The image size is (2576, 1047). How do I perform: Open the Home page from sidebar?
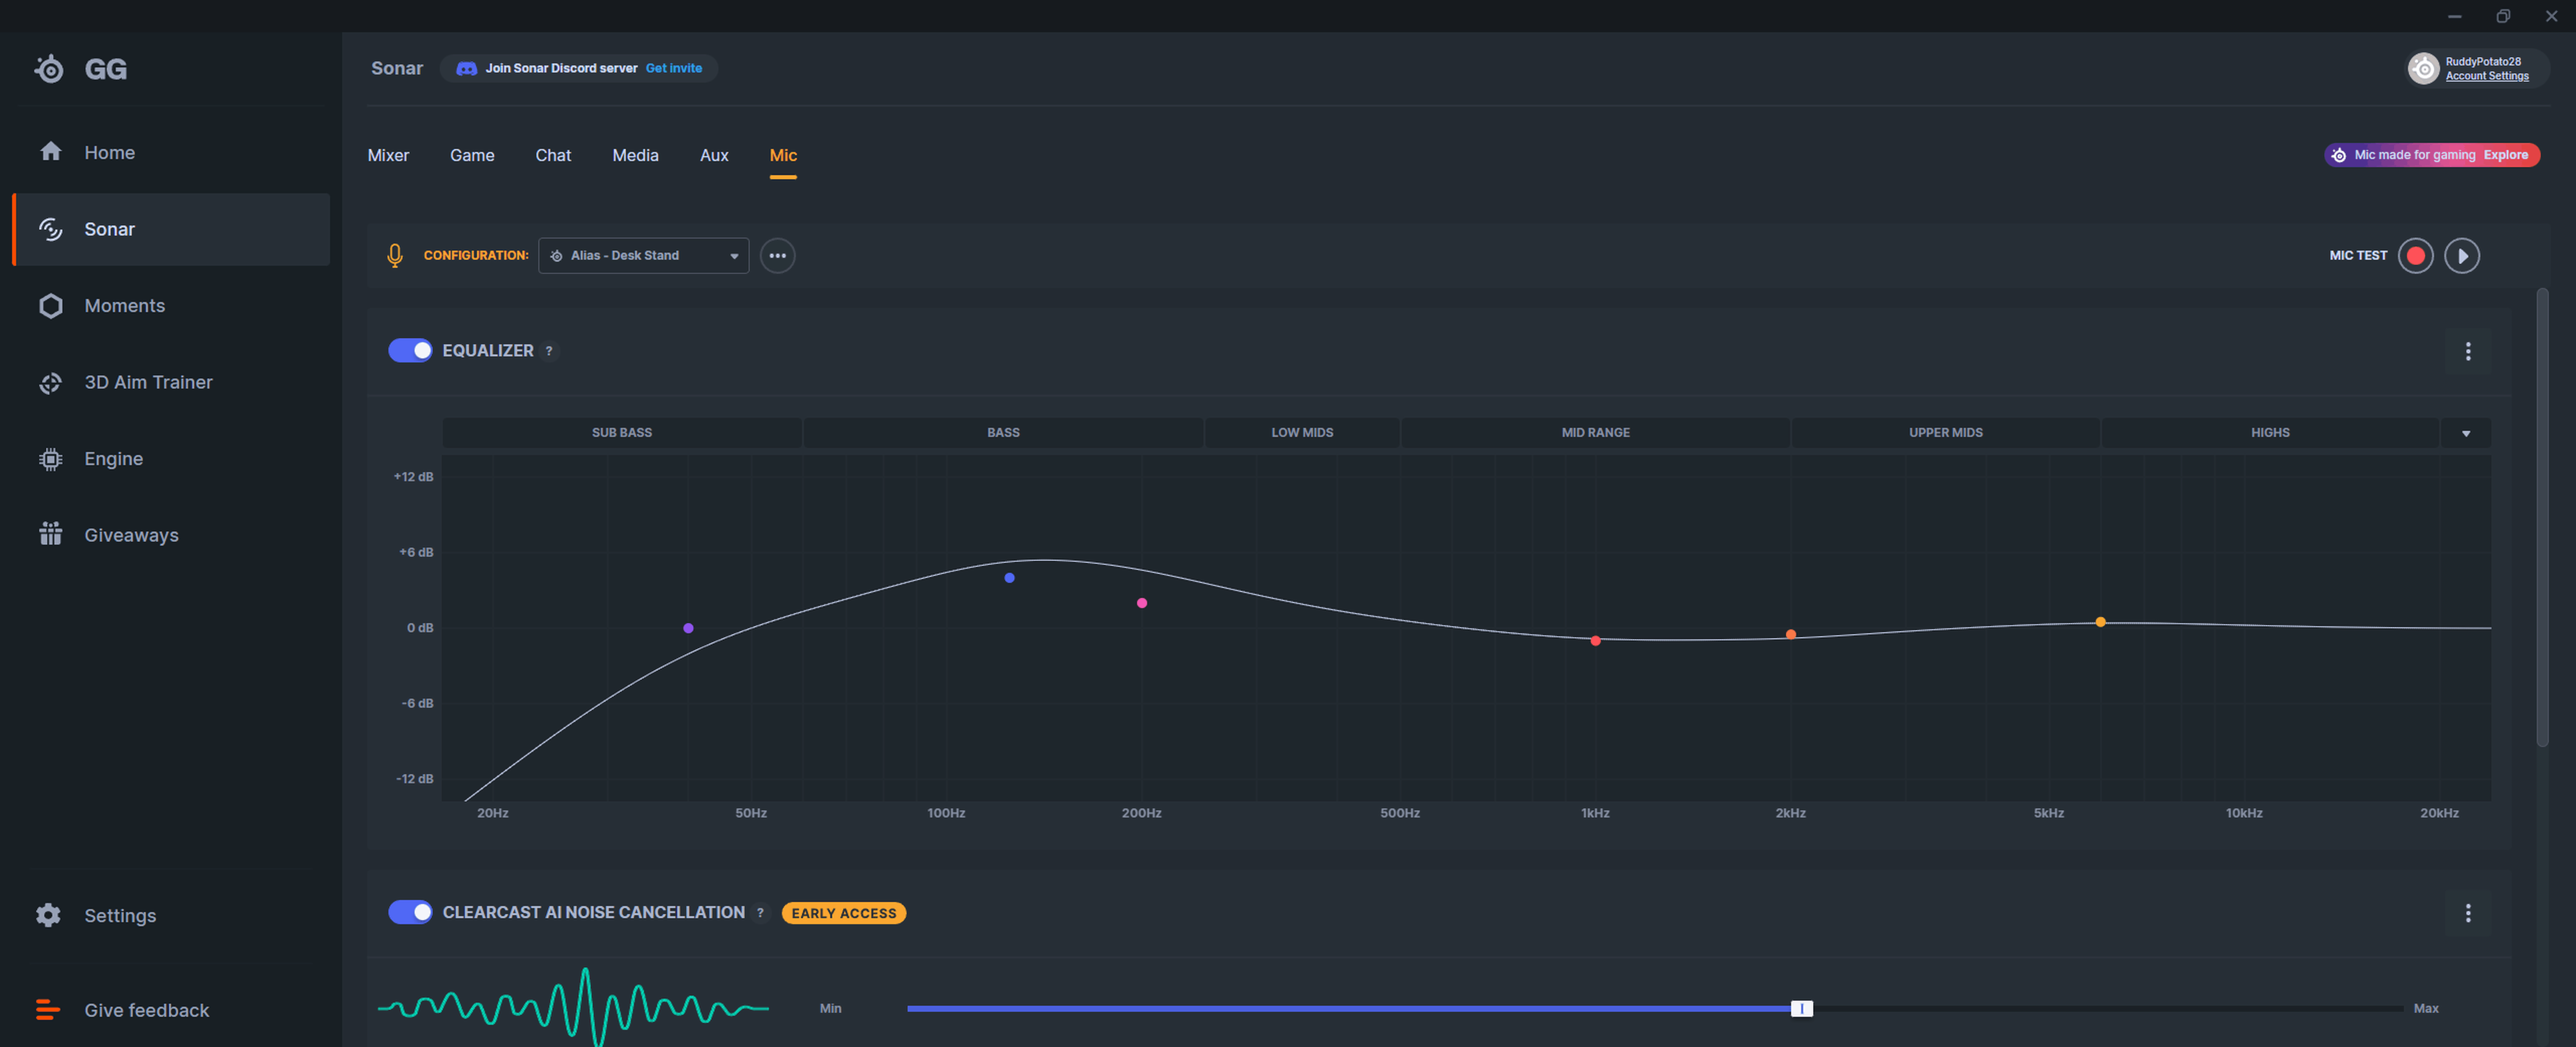171,152
